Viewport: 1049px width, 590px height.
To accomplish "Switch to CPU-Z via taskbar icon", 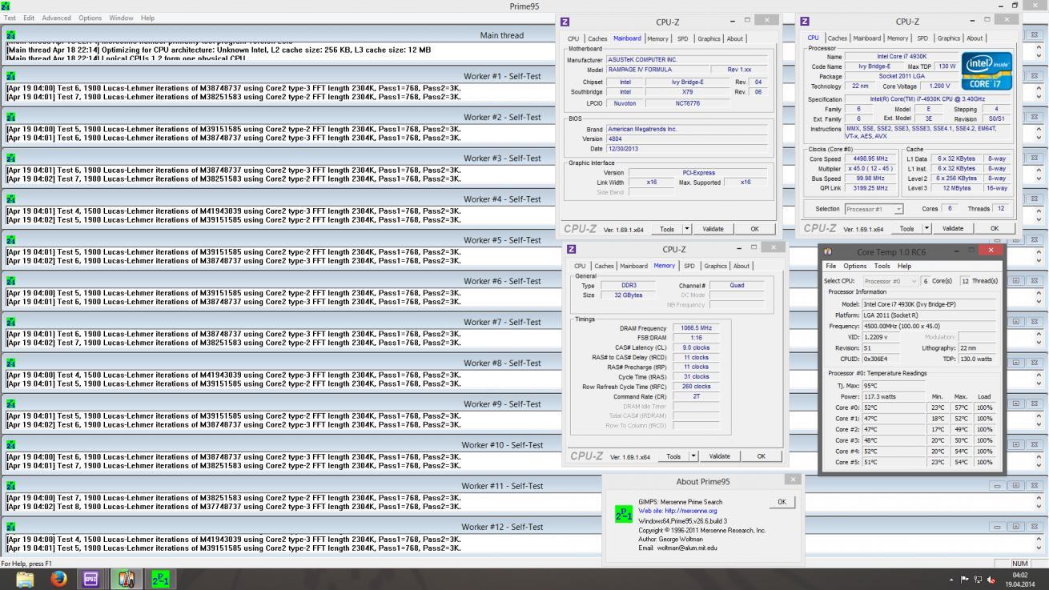I will click(x=90, y=579).
